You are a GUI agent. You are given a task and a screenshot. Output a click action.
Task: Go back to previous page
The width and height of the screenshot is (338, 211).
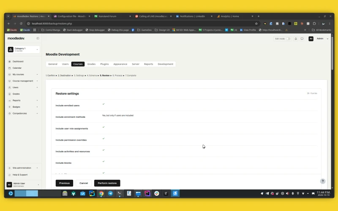(9, 24)
